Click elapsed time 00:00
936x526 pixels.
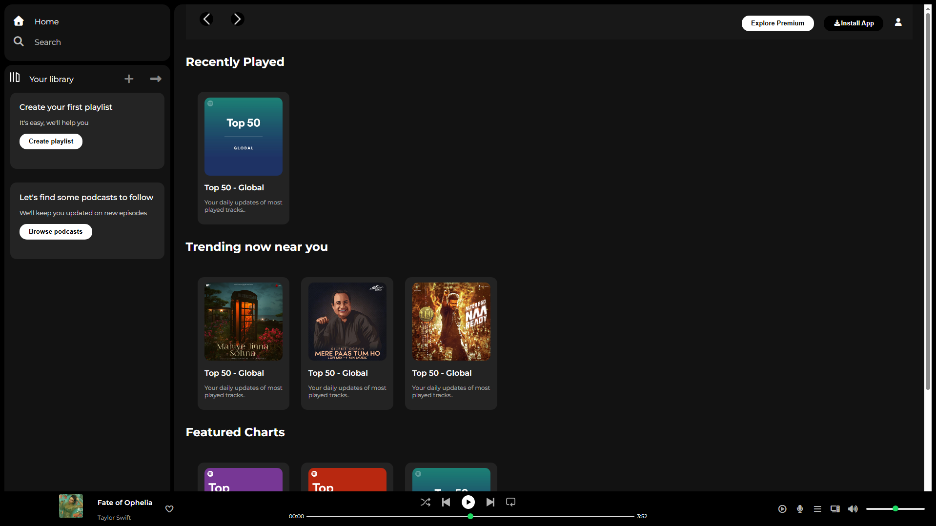point(296,516)
